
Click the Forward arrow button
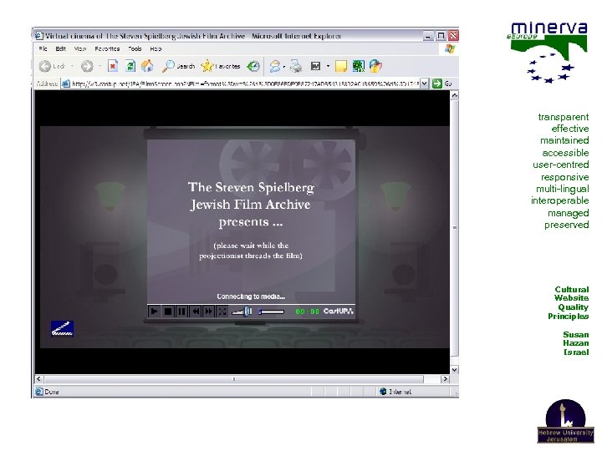point(87,66)
